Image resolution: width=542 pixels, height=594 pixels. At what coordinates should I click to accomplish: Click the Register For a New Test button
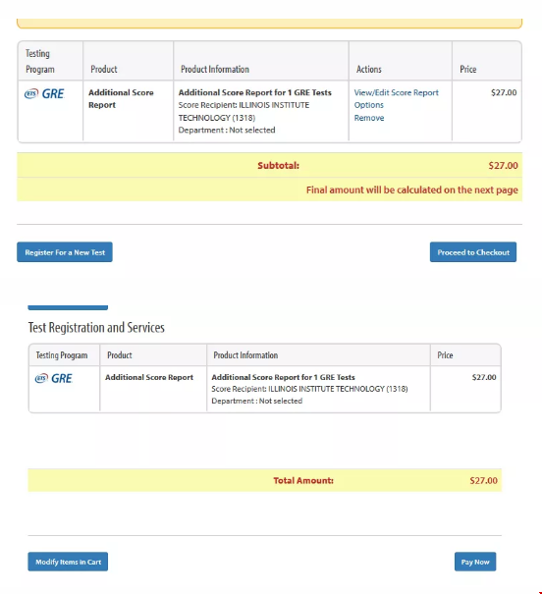(65, 252)
